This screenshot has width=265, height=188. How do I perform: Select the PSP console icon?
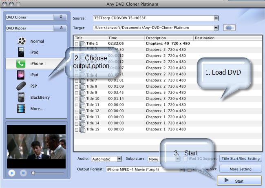pos(21,86)
